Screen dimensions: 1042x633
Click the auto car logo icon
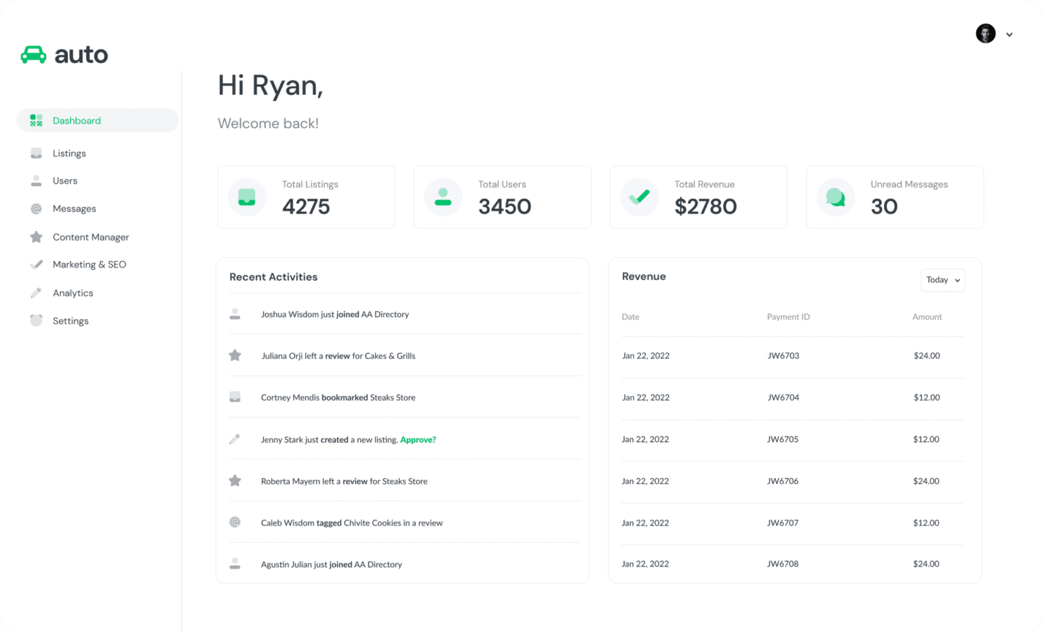point(33,54)
